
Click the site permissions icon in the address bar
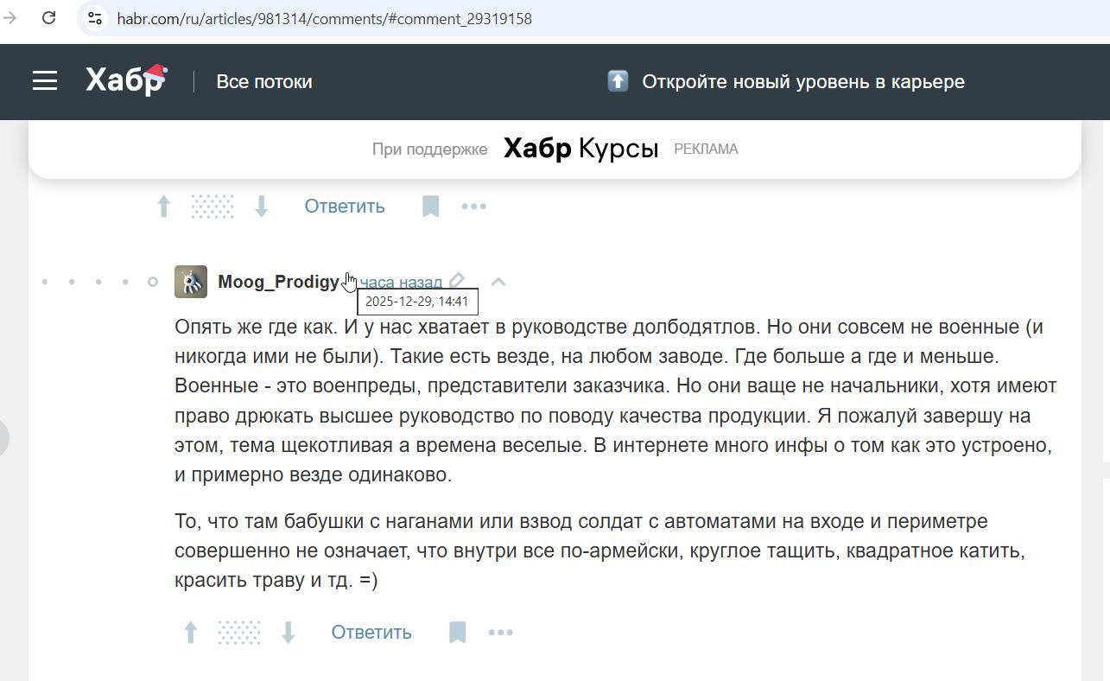(x=93, y=17)
